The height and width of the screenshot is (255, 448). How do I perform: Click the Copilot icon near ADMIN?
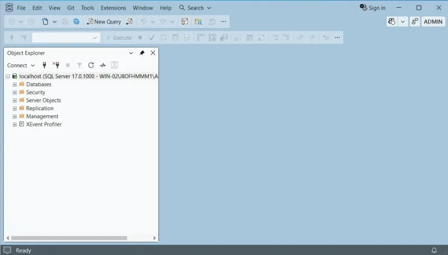coord(392,21)
